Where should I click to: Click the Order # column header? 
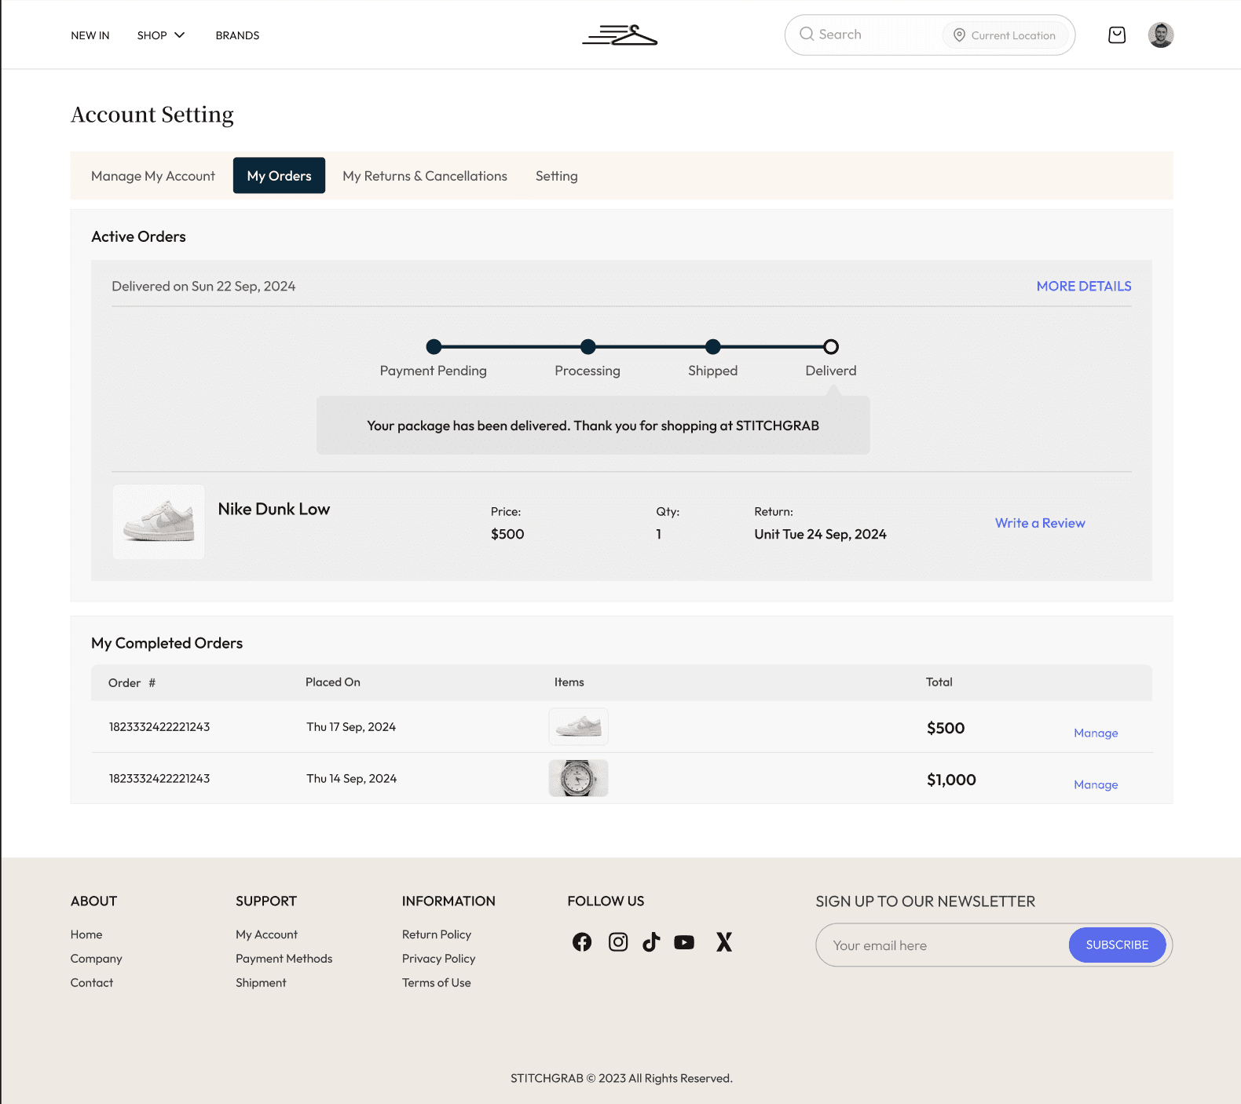click(x=132, y=683)
